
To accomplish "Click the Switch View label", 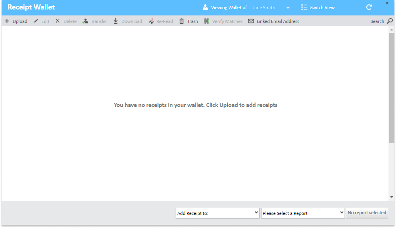I will click(x=322, y=8).
